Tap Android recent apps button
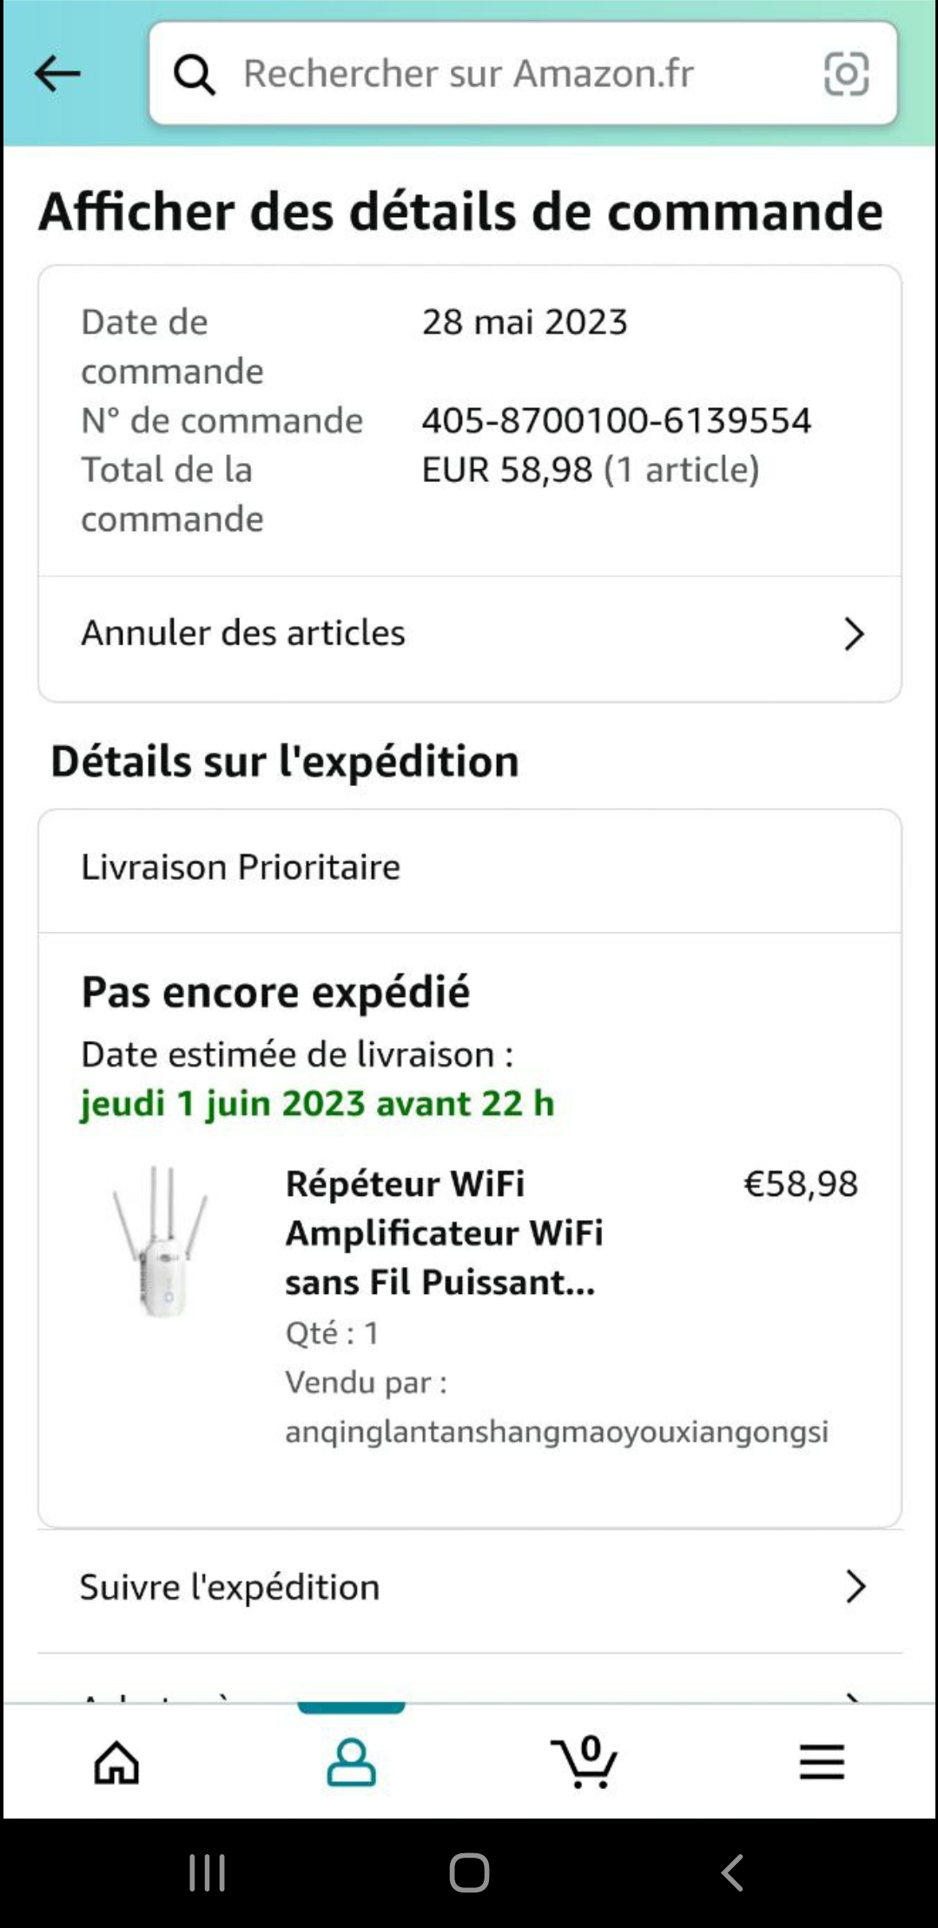Image resolution: width=938 pixels, height=1928 pixels. tap(208, 1872)
